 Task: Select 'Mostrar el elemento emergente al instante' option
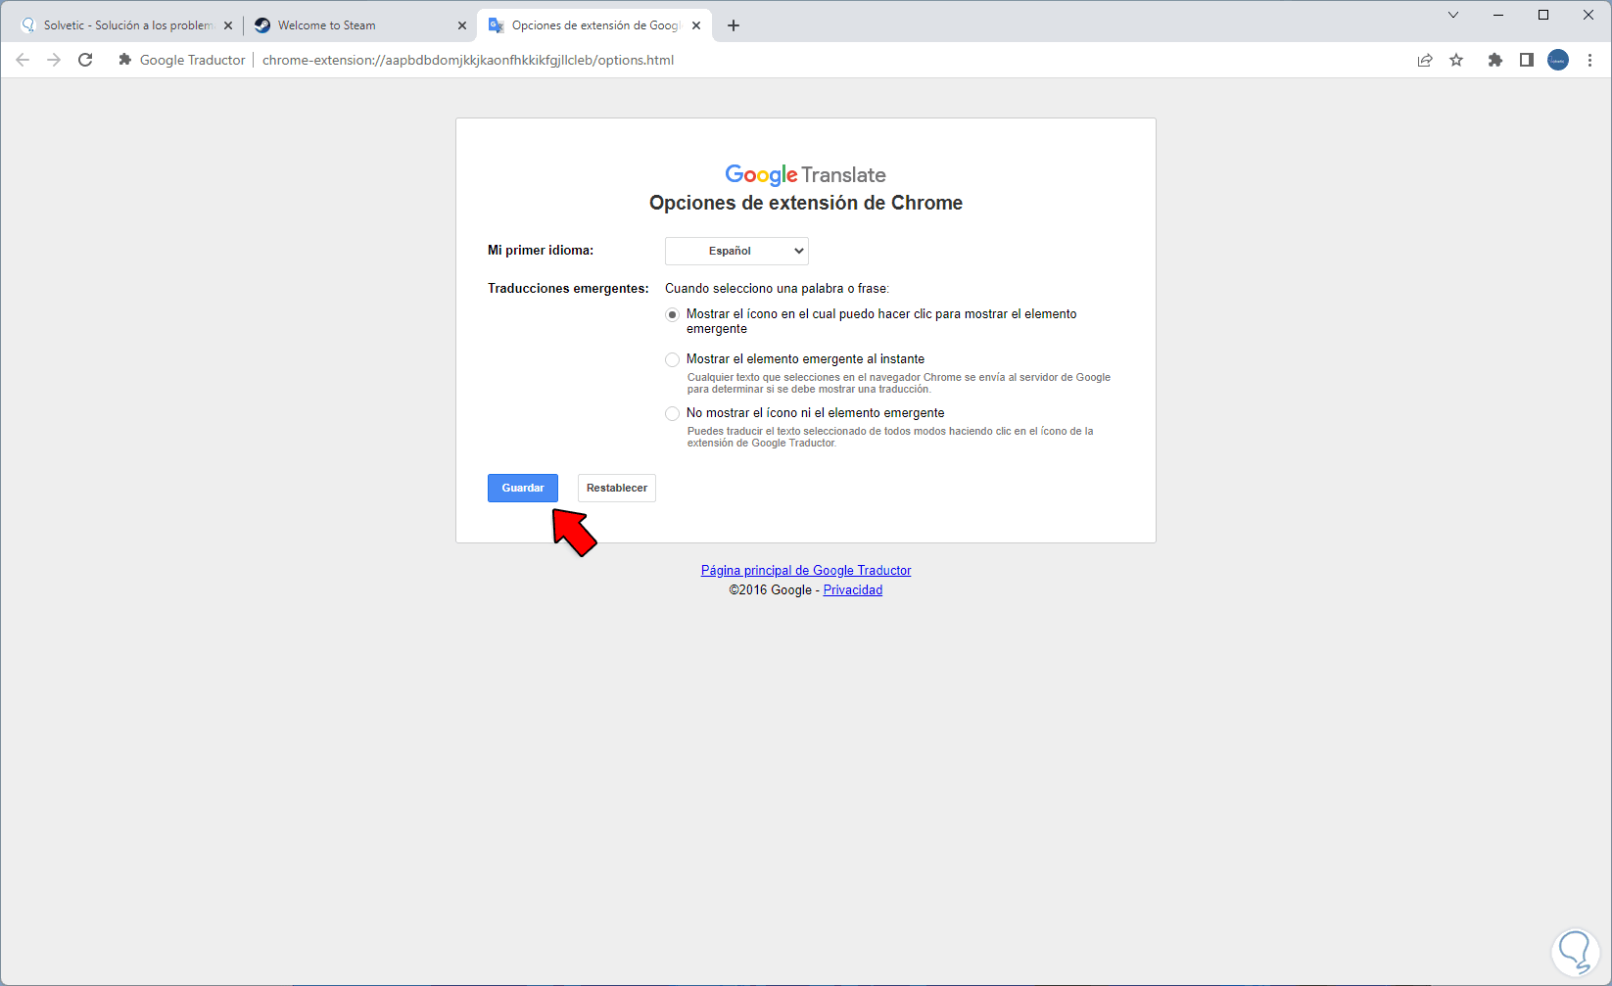pos(672,359)
